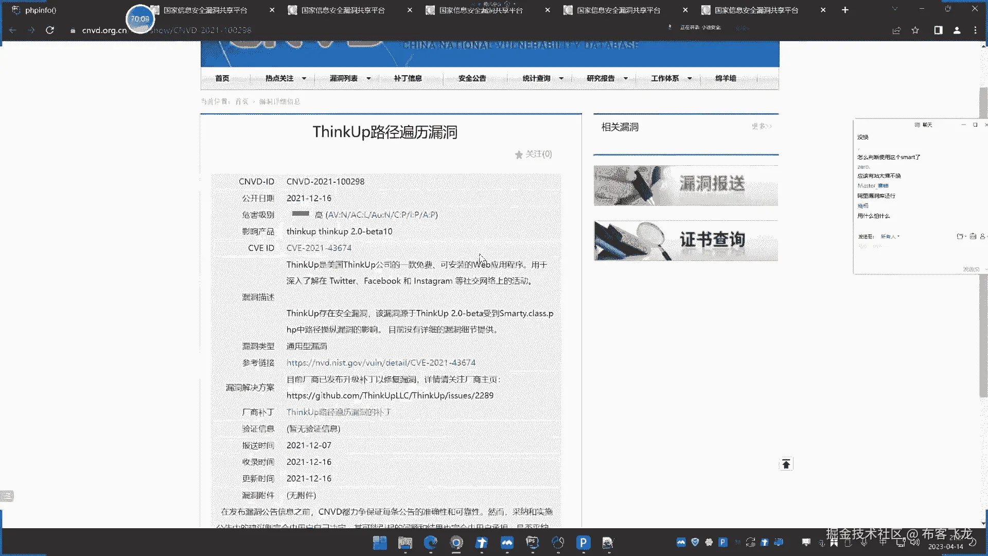988x556 pixels.
Task: Bookmark page with the star icon
Action: (x=915, y=30)
